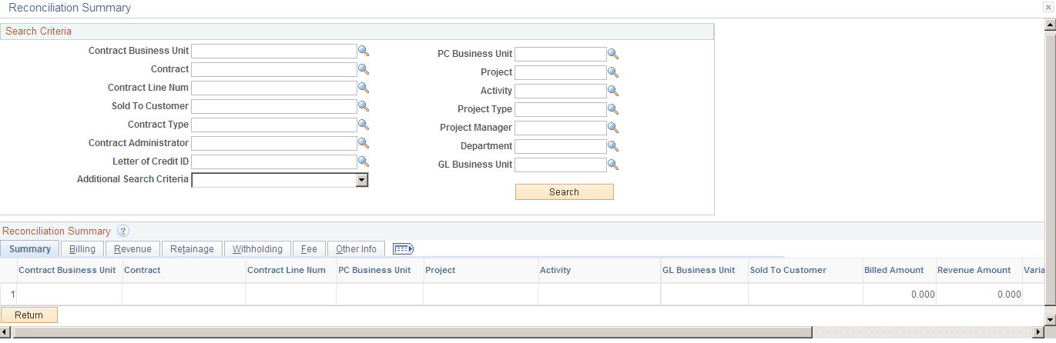The image size is (1056, 343).
Task: Click the Return button
Action: coord(29,315)
